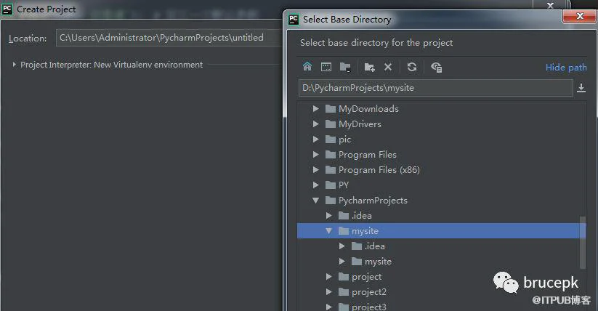Expand the nested mysite subfolder arrow
The height and width of the screenshot is (311, 598).
click(x=342, y=262)
